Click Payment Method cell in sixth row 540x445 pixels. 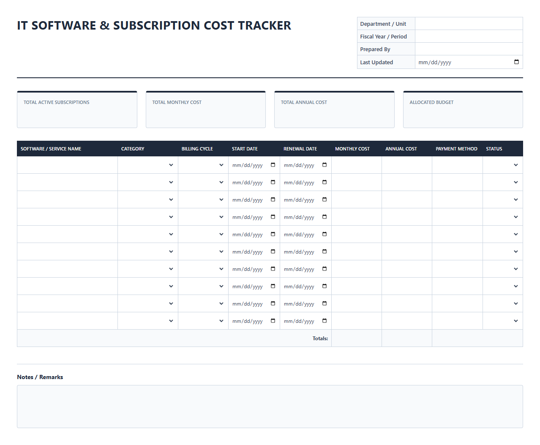(457, 251)
